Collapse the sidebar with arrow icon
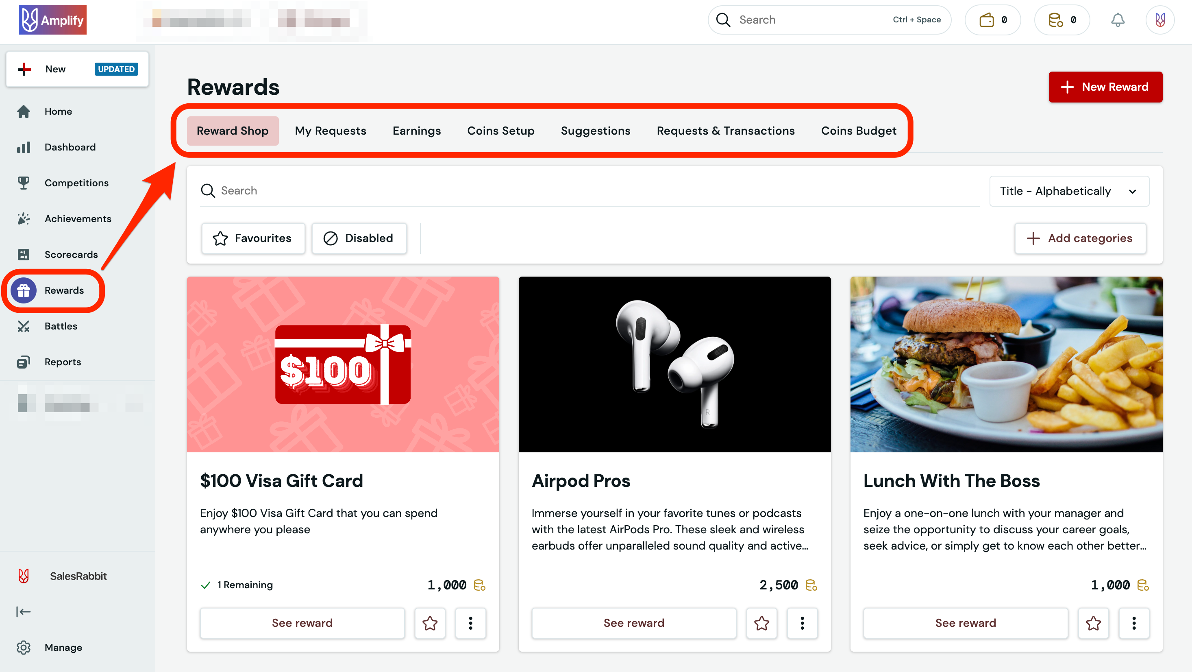1192x672 pixels. [23, 612]
